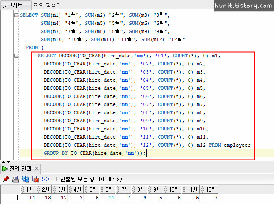Viewport: 274px width, 204px height.
Task: Place cursor after GROUP BY line semicolon
Action: click(x=146, y=153)
